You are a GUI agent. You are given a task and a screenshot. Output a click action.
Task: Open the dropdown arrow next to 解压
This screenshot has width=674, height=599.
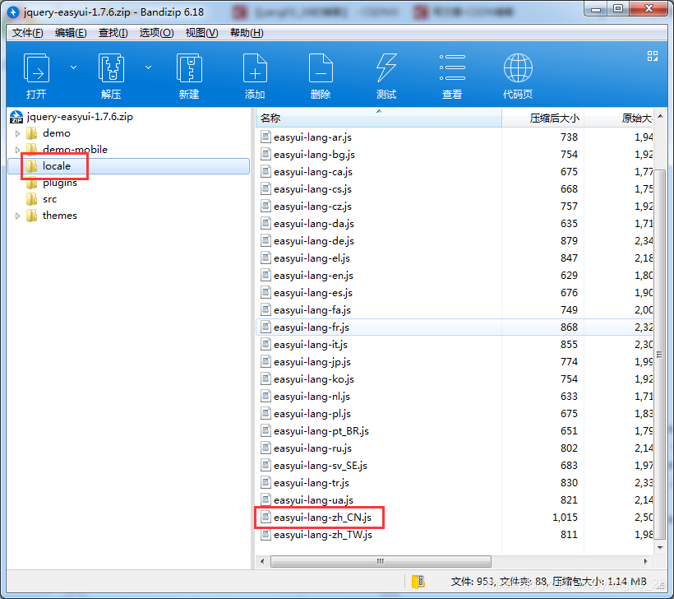148,67
